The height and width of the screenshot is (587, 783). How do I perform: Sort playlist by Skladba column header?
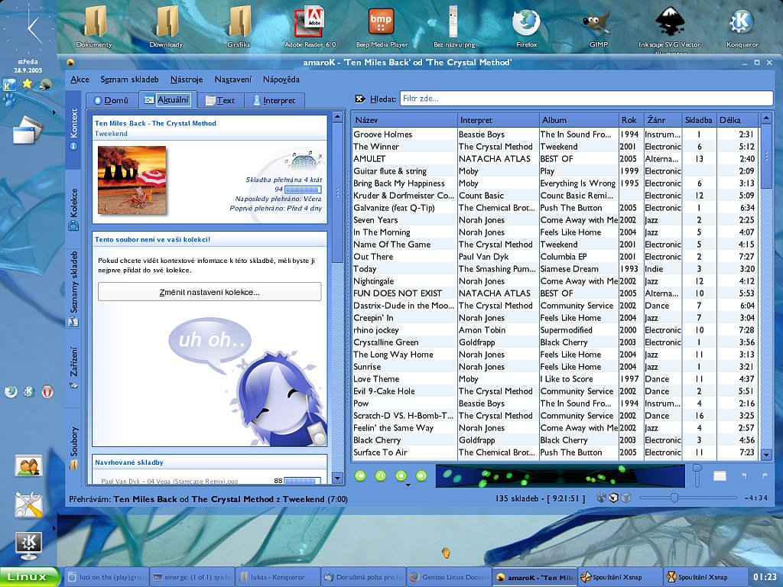(x=699, y=120)
